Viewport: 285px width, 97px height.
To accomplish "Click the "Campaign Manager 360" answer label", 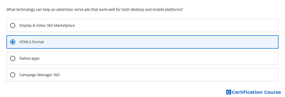I will (39, 75).
